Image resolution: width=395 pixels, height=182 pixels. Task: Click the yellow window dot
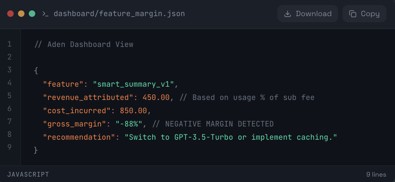[x=21, y=14]
